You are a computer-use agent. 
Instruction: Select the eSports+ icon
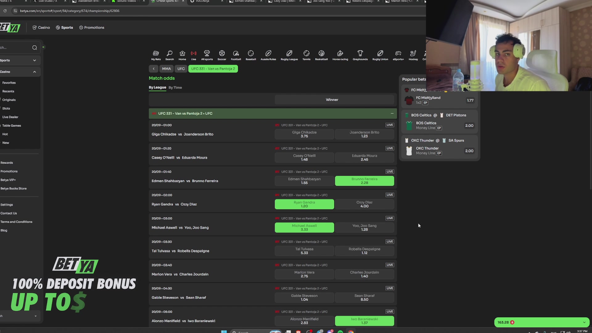click(398, 55)
